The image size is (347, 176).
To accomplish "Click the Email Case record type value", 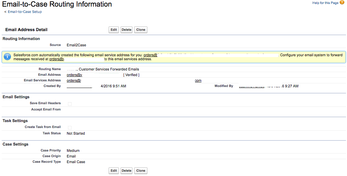I will pos(76,162).
